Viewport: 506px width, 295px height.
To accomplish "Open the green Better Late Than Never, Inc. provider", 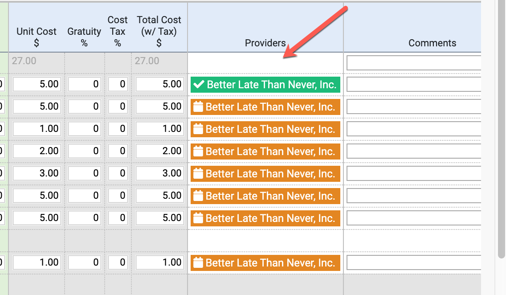I will 265,85.
